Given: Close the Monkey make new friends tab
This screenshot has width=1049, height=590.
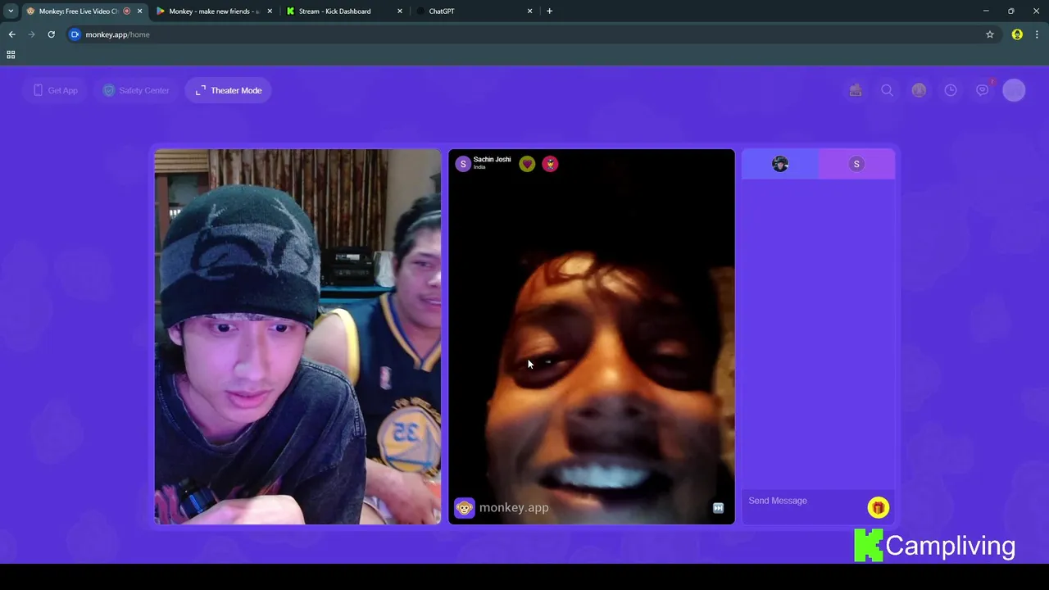Looking at the screenshot, I should [x=270, y=11].
